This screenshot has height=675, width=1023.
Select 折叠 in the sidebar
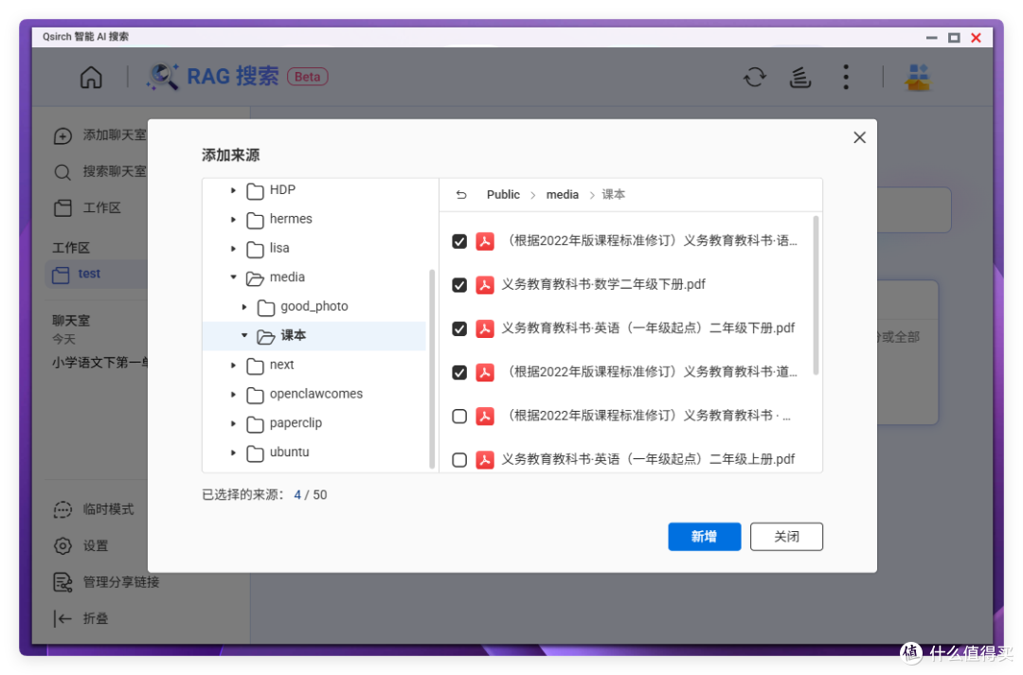point(96,618)
